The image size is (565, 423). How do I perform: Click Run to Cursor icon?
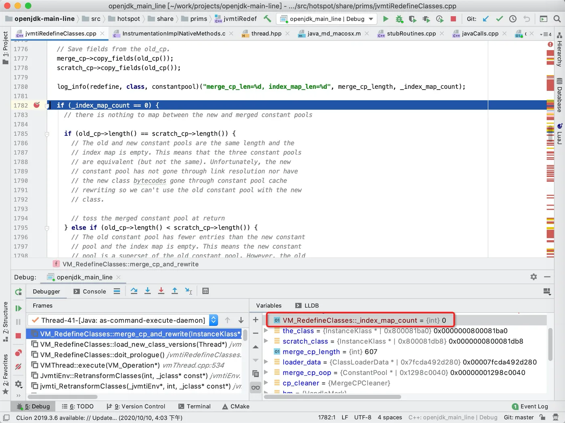point(188,291)
